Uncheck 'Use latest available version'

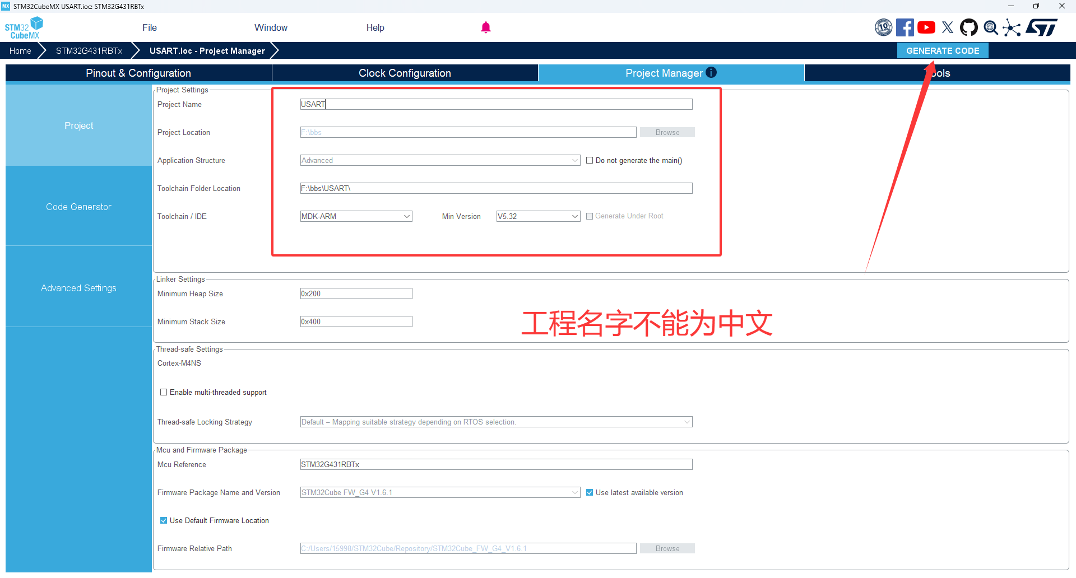pos(590,492)
